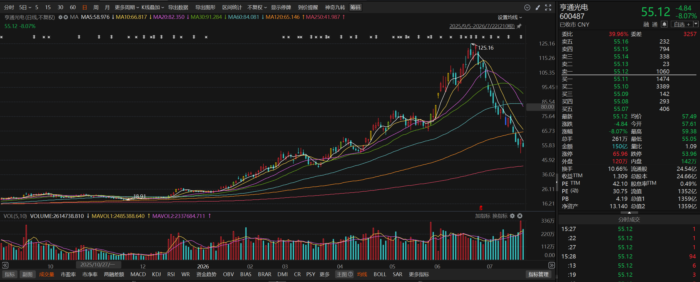This screenshot has width=700, height=282.
Task: Toggle fullscreen chart view
Action: point(548,7)
